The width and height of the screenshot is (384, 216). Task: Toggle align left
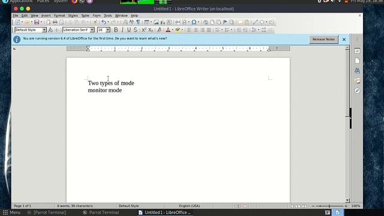click(x=190, y=30)
